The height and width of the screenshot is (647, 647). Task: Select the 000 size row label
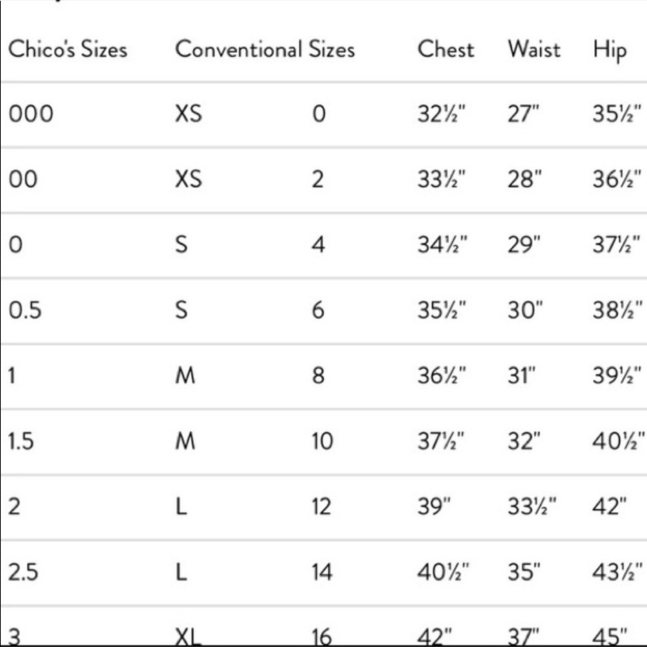point(31,114)
